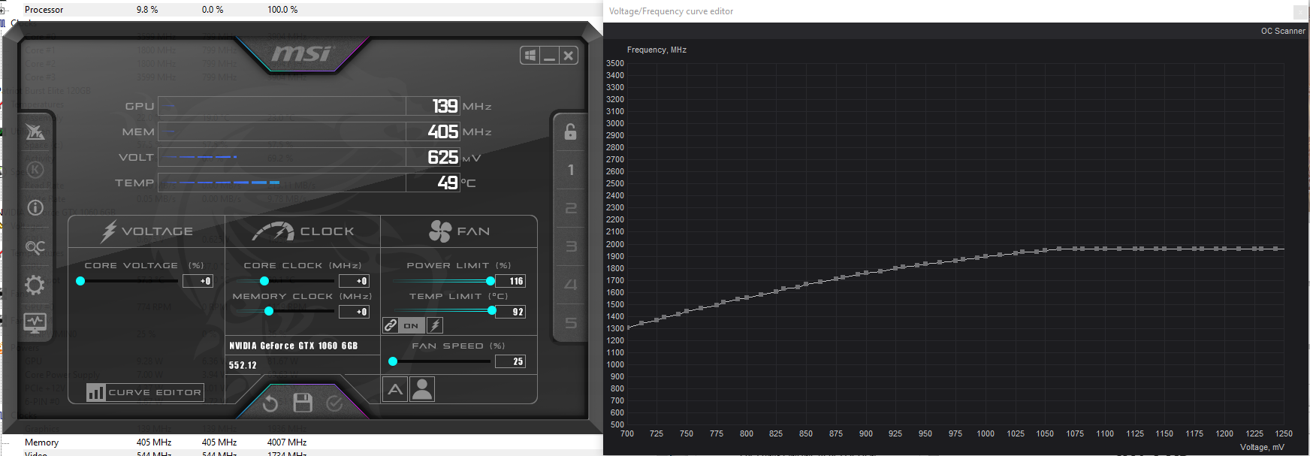Viewport: 1310px width, 456px height.
Task: Select profile slot 3
Action: coord(571,246)
